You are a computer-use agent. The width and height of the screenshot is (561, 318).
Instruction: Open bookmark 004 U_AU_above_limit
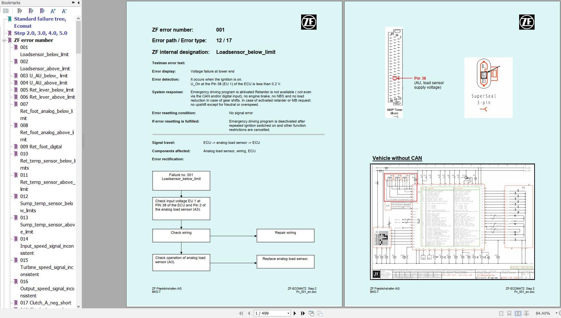point(44,83)
